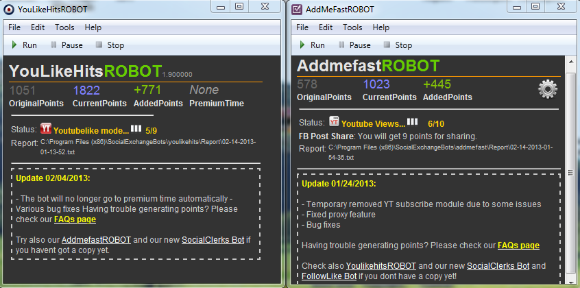The height and width of the screenshot is (288, 580).
Task: Click AddMeFast scrollbar up arrow
Action: click(571, 61)
